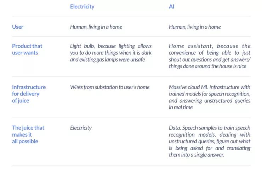Click "trained models for speech recognition" line

click(210, 94)
